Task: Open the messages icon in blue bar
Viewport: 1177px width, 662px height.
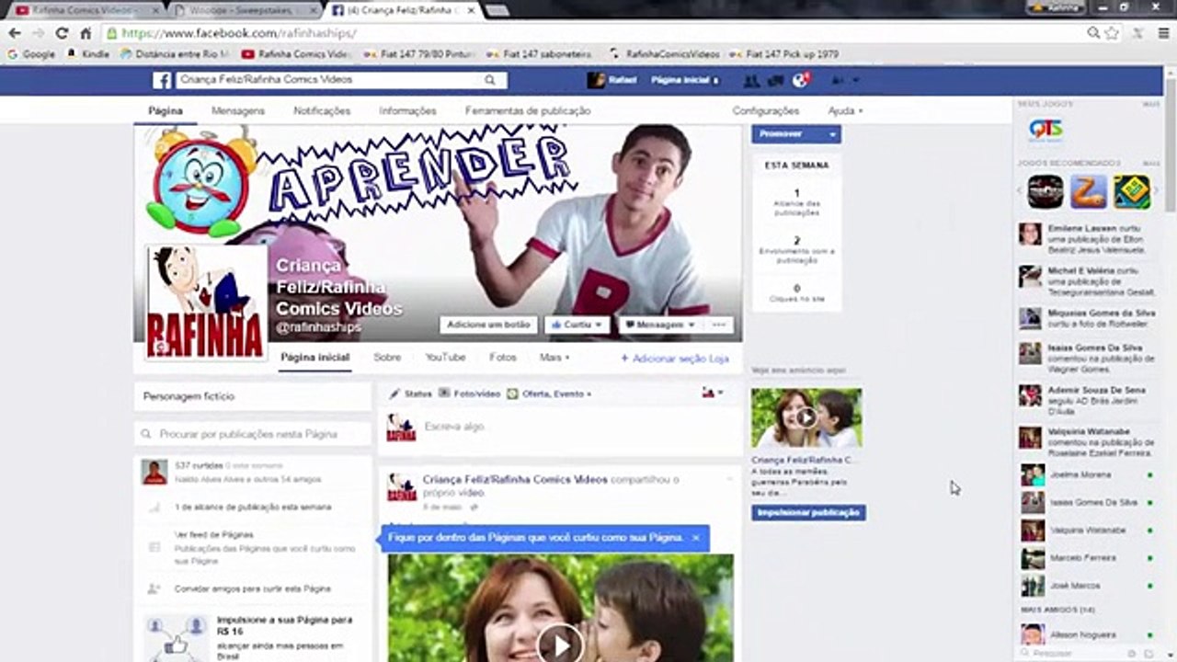Action: point(775,81)
